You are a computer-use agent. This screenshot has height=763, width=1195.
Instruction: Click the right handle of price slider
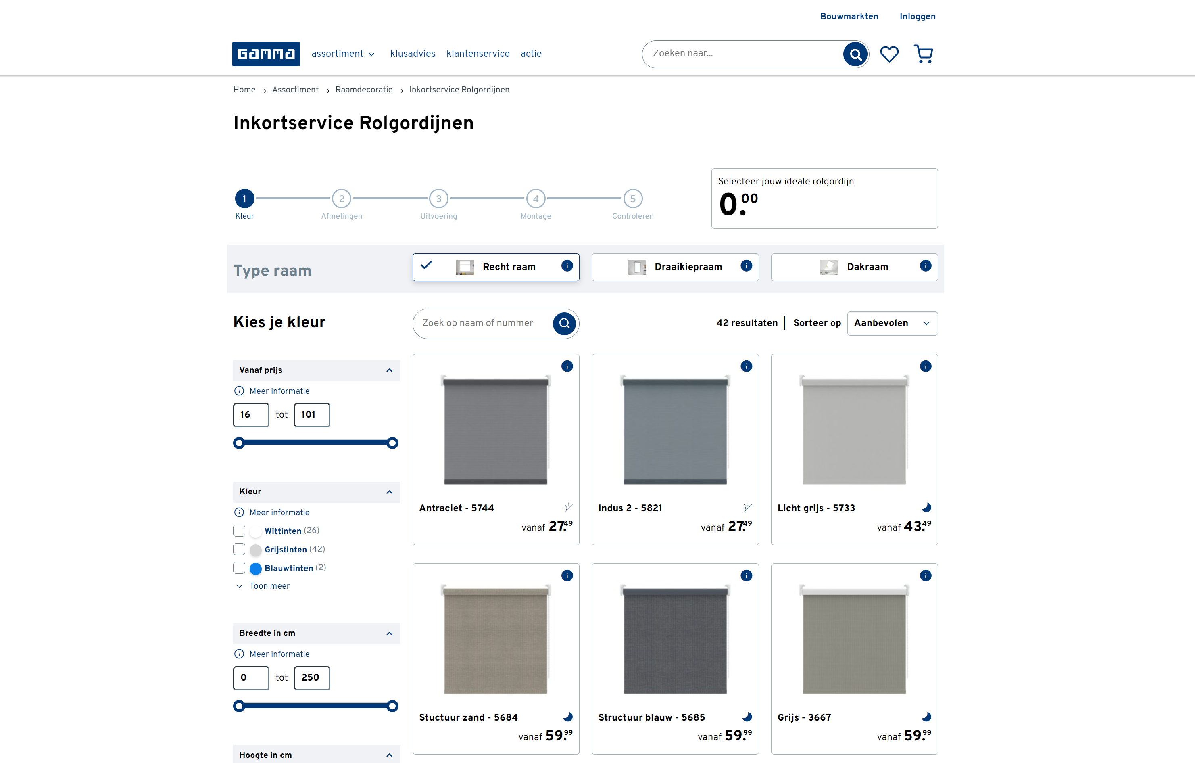(x=392, y=443)
